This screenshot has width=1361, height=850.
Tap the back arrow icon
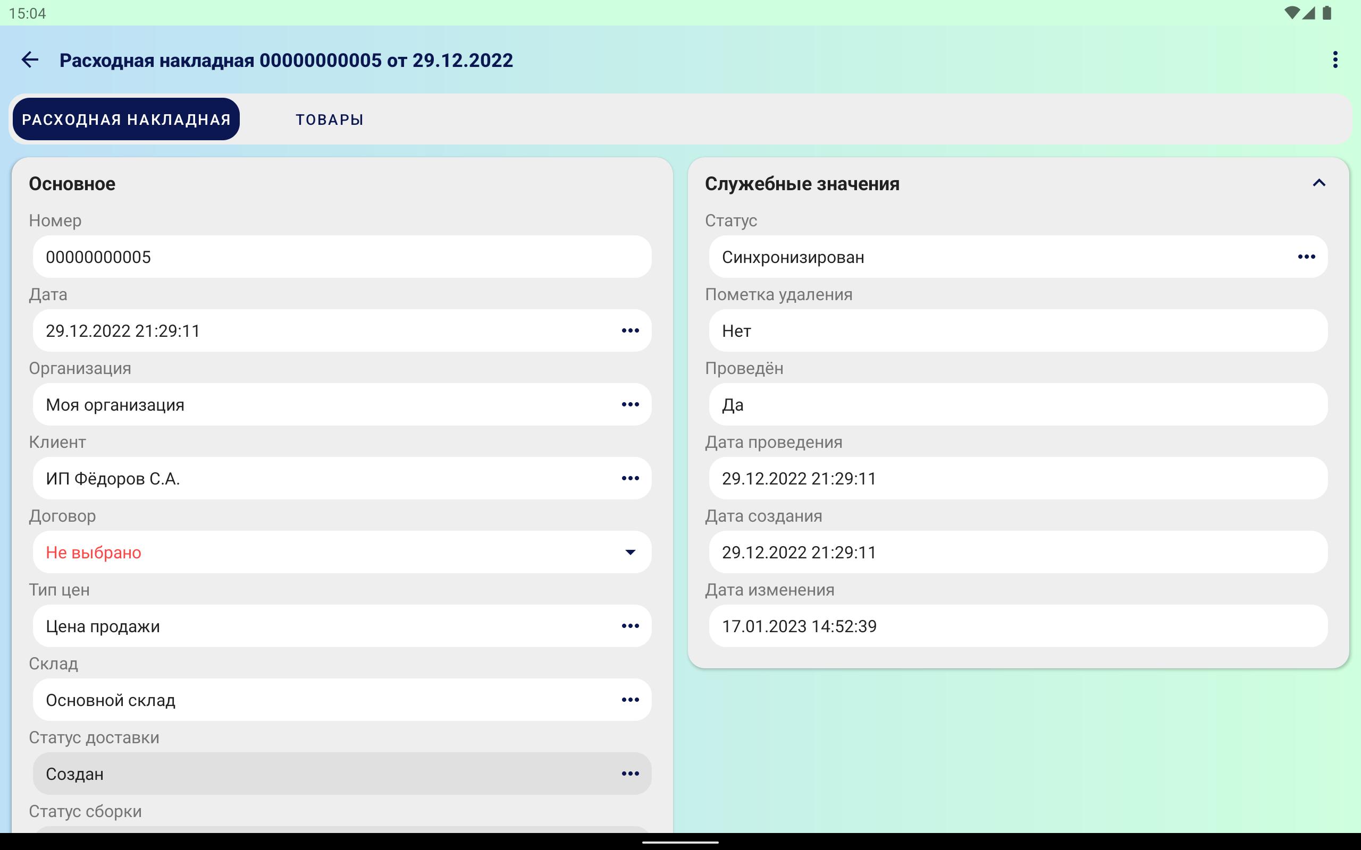pyautogui.click(x=29, y=59)
